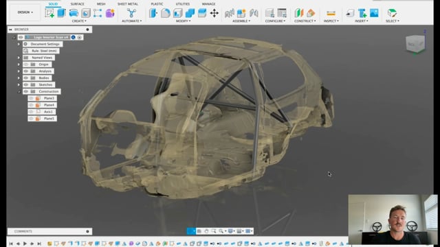440x247 pixels.
Task: Select the Offset Plane construct tool
Action: 299,13
